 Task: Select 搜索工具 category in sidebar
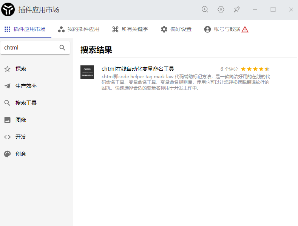point(36,103)
